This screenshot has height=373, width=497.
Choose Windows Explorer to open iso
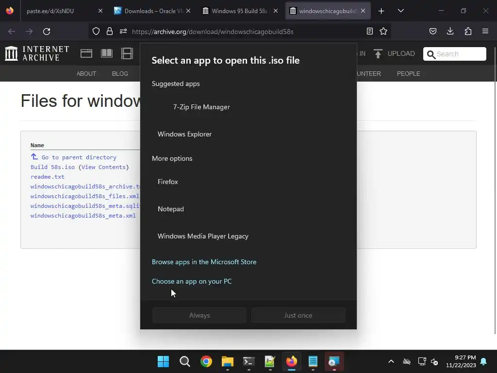[248, 134]
